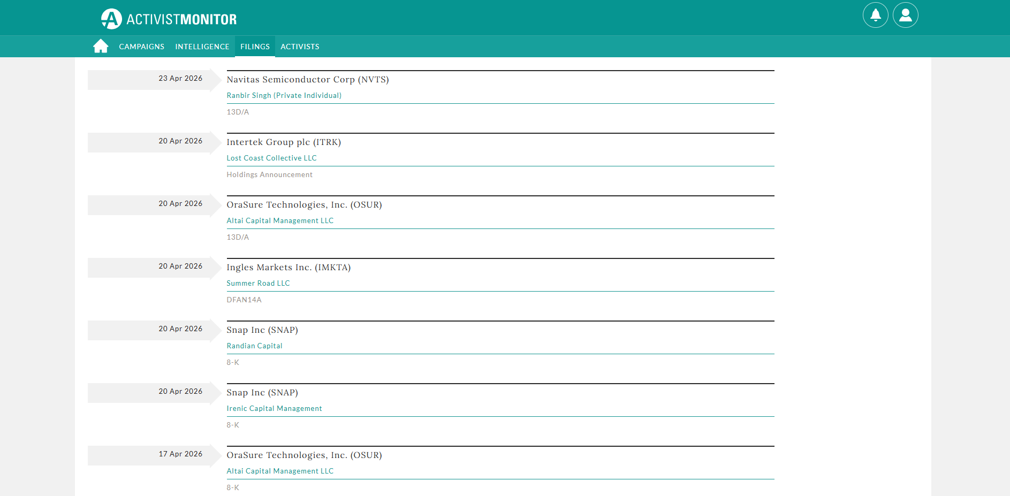Open the DFAN14A filing type label
This screenshot has width=1010, height=496.
244,300
